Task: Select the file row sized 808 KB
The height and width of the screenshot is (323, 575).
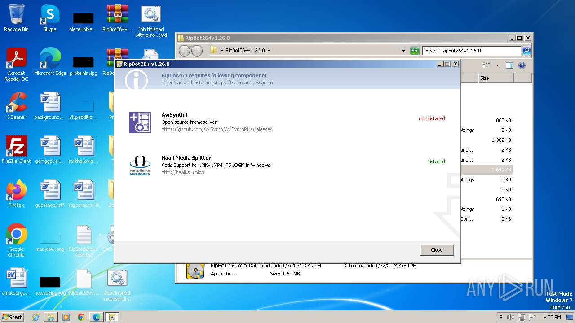Action: pos(487,120)
